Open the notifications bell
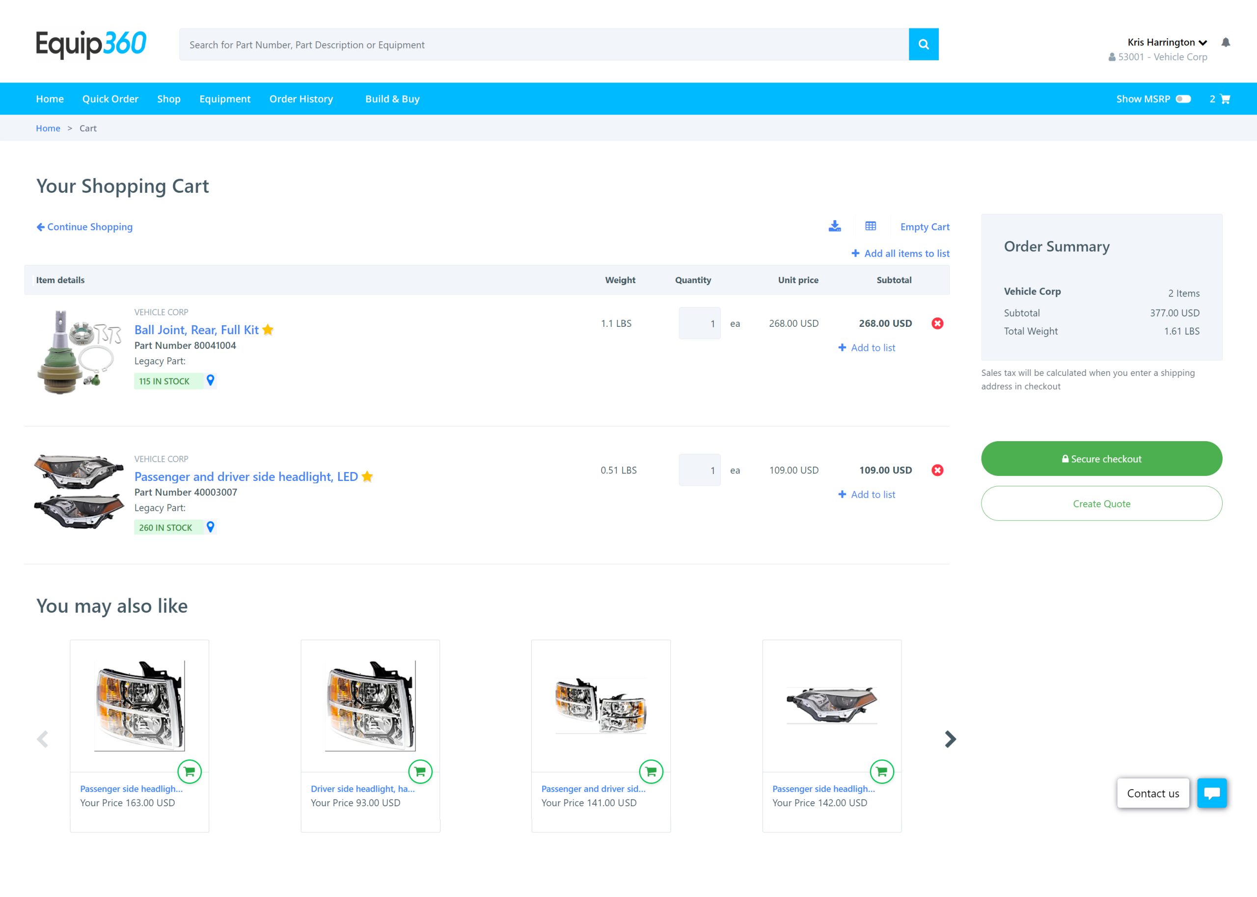This screenshot has width=1257, height=897. (1226, 43)
